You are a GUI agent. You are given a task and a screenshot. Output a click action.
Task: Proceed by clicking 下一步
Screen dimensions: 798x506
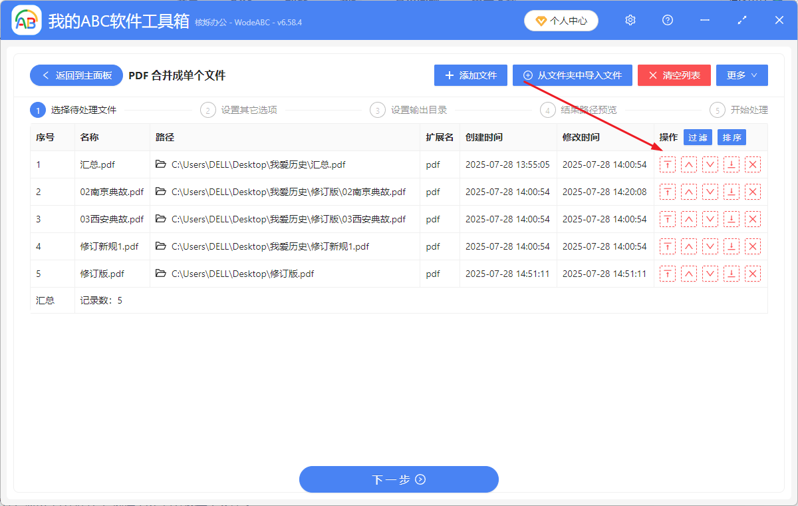click(398, 479)
